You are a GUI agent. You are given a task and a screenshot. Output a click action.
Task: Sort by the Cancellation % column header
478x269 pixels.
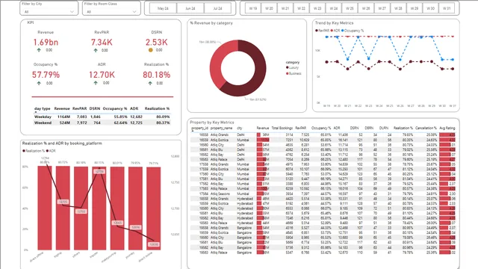click(426, 128)
